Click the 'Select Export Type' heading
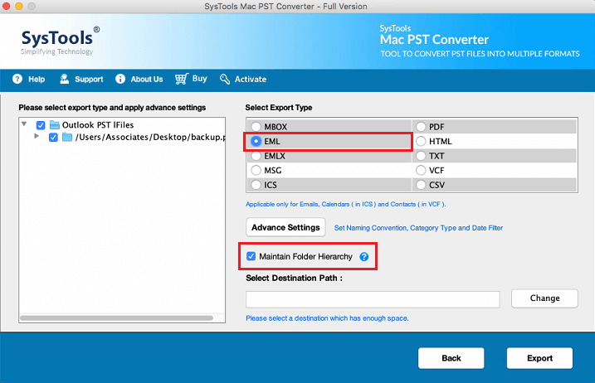 [x=279, y=107]
